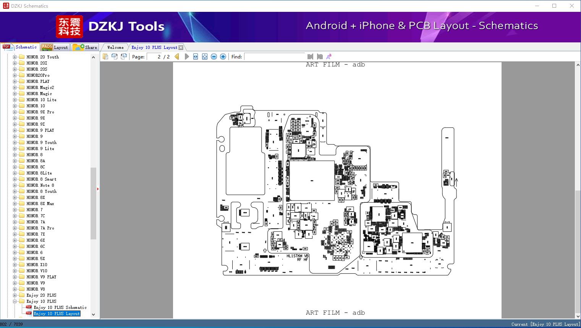The height and width of the screenshot is (328, 581).
Task: Click the tree scroll down arrow
Action: (x=93, y=315)
